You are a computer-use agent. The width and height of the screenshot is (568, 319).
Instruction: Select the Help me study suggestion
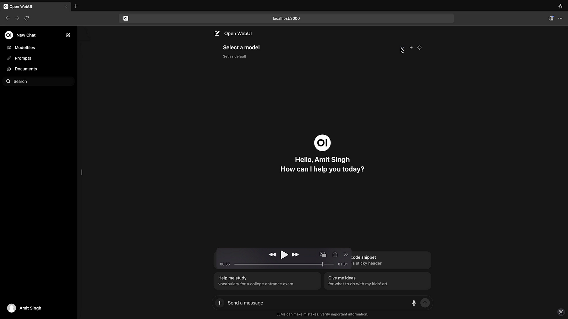(267, 281)
